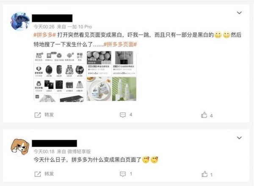Open the first poster's hat avatar
Viewport: 254px width, 186px height.
point(20,21)
